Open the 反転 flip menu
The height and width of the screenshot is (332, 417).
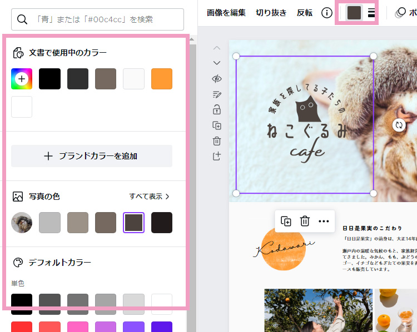(305, 13)
